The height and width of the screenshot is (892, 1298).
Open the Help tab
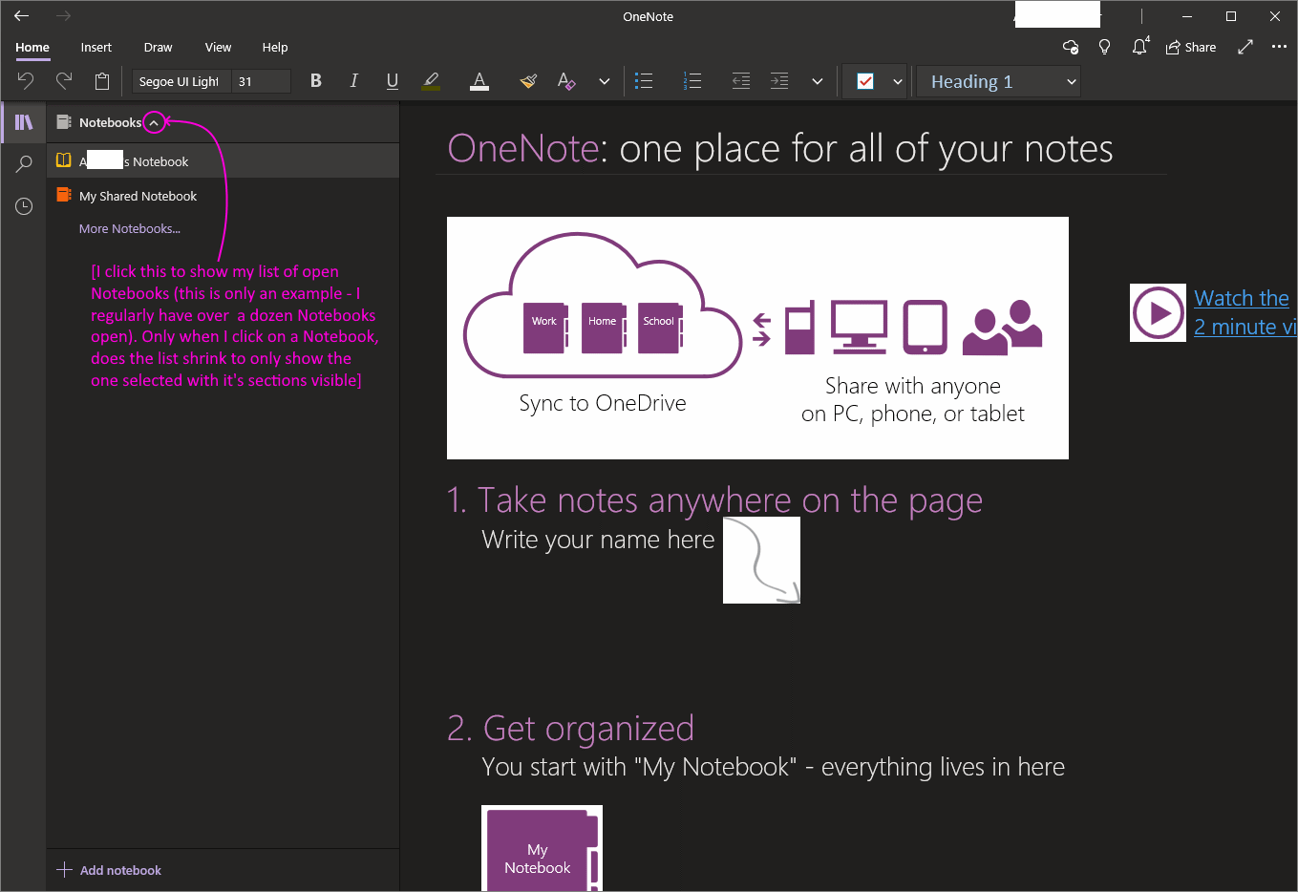pyautogui.click(x=275, y=47)
